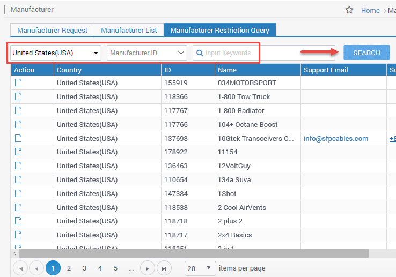Select Manufacturer Restriction Query tab
The image size is (396, 277).
(220, 30)
